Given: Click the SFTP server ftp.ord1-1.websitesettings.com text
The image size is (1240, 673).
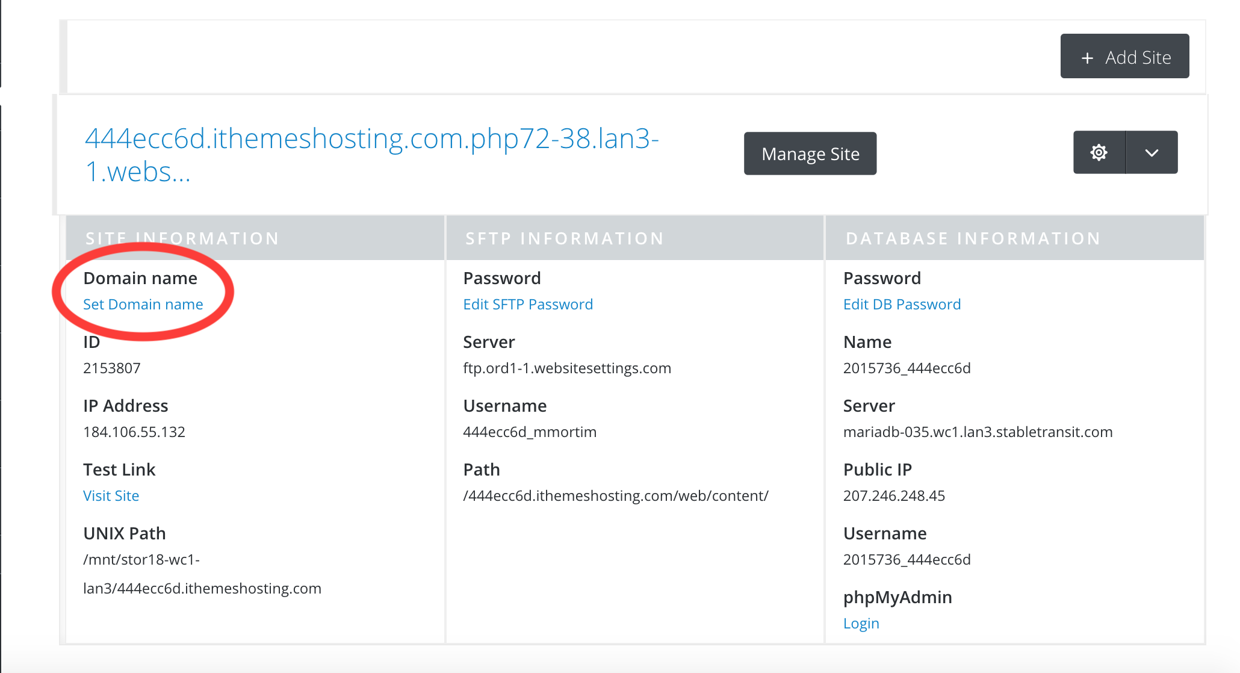Looking at the screenshot, I should pyautogui.click(x=567, y=368).
